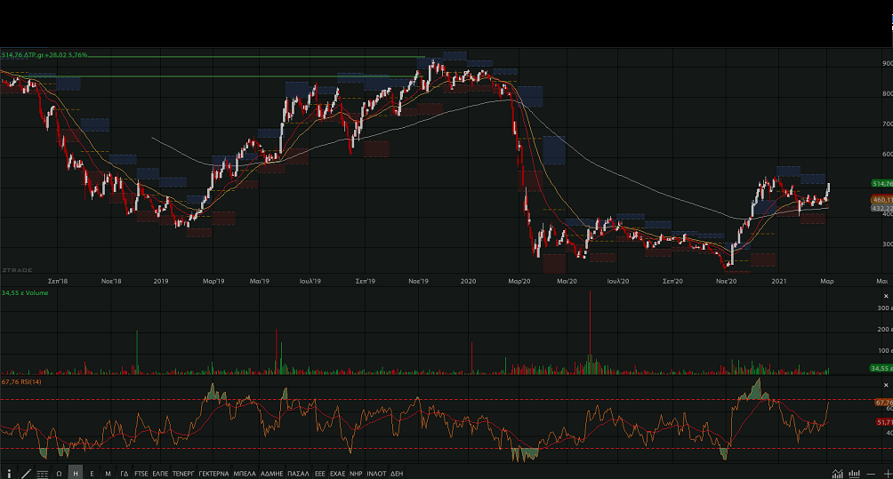This screenshot has height=479, width=893.
Task: Switch to the E weekly timeframe
Action: tap(92, 474)
